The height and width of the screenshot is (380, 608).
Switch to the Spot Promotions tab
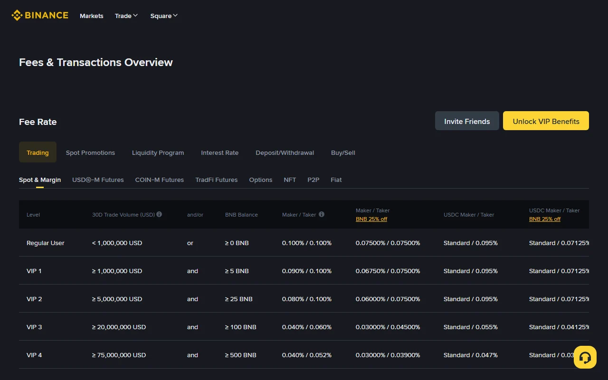(x=90, y=152)
